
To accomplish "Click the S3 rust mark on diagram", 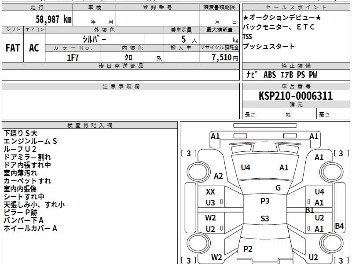I will click(x=265, y=219).
